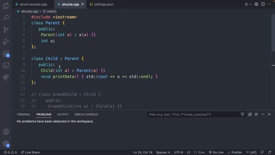Select the structs.cpp tab
This screenshot has height=155, width=275.
pyautogui.click(x=70, y=4)
